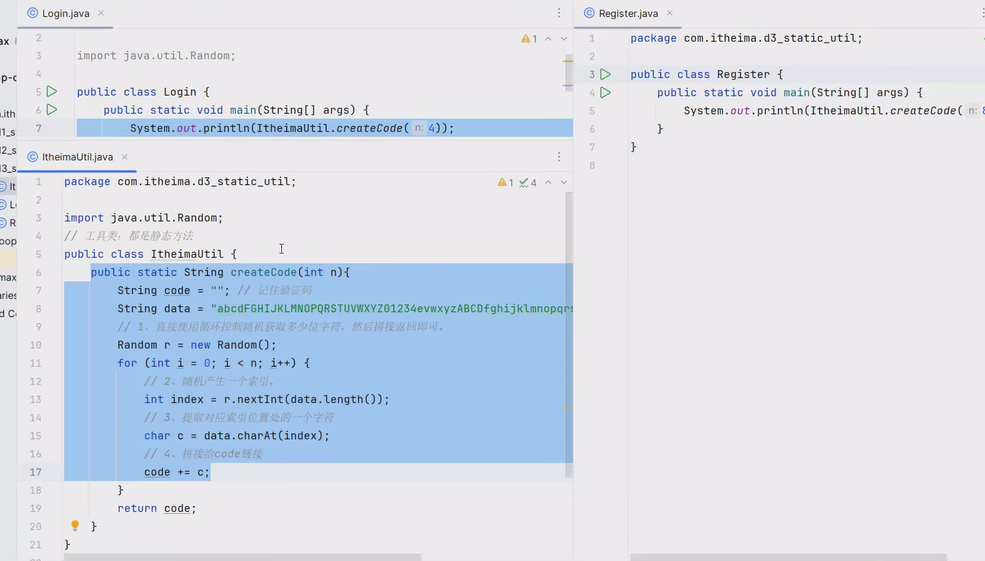Click the ItheimaUtil.java horizontal scrollbar
This screenshot has width=985, height=561.
point(243,557)
